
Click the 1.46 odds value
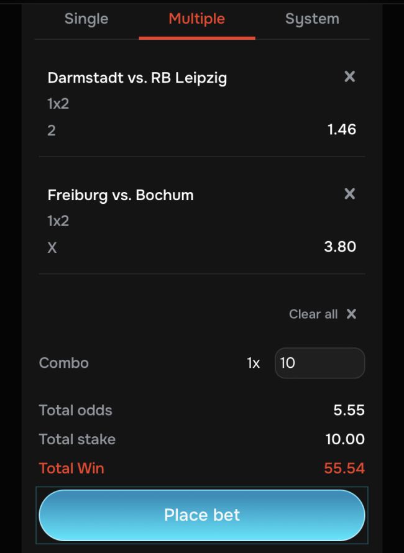coord(342,130)
